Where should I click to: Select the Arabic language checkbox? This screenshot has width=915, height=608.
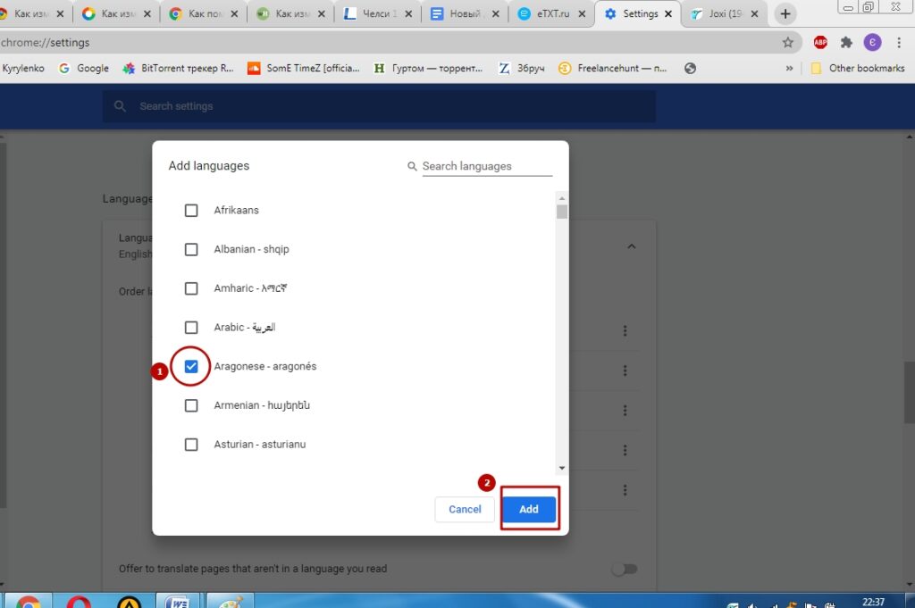click(x=191, y=328)
